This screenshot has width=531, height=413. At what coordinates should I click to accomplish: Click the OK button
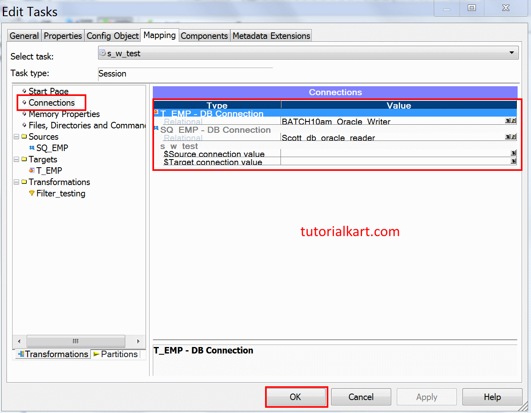pos(296,397)
